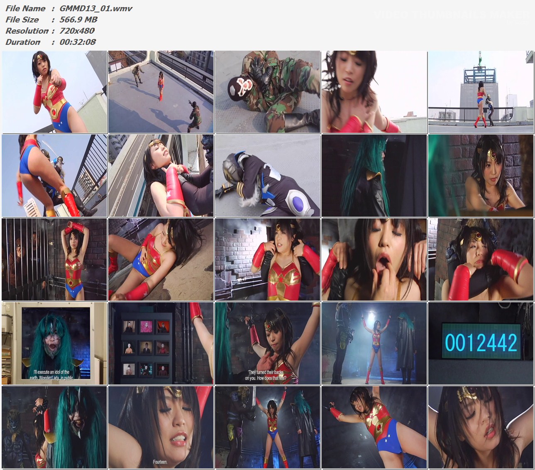Viewport: 535px width, 470px height.
Task: Select thumbnail of heroine pinned against railing
Action: point(161,176)
